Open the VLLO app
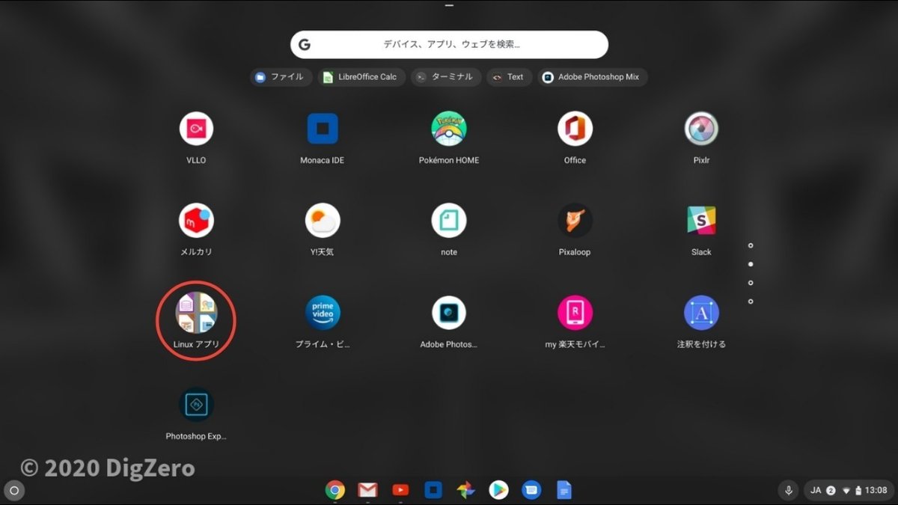 (196, 129)
